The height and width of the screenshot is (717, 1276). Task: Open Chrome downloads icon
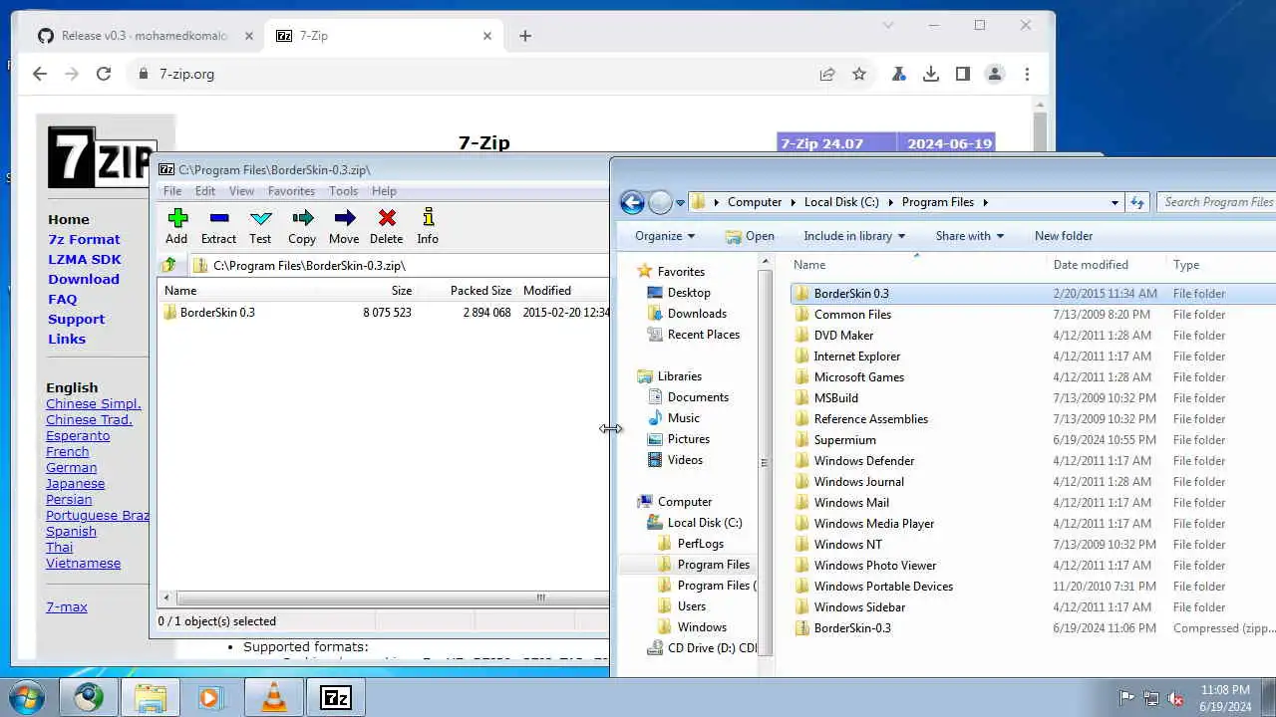tap(931, 74)
